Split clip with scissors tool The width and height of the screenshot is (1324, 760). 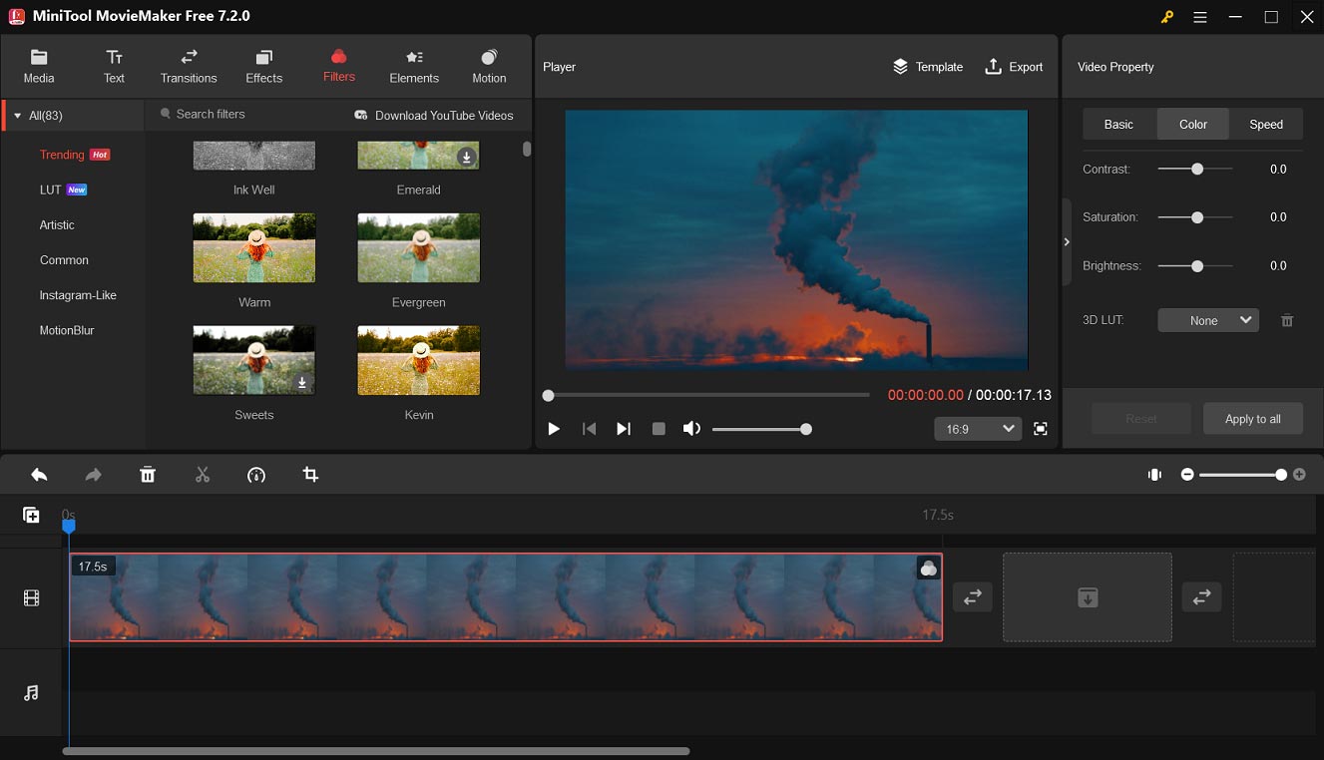tap(203, 475)
